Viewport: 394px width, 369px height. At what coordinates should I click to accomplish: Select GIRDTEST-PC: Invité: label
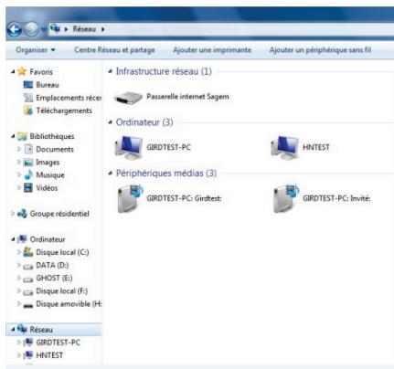click(x=336, y=198)
